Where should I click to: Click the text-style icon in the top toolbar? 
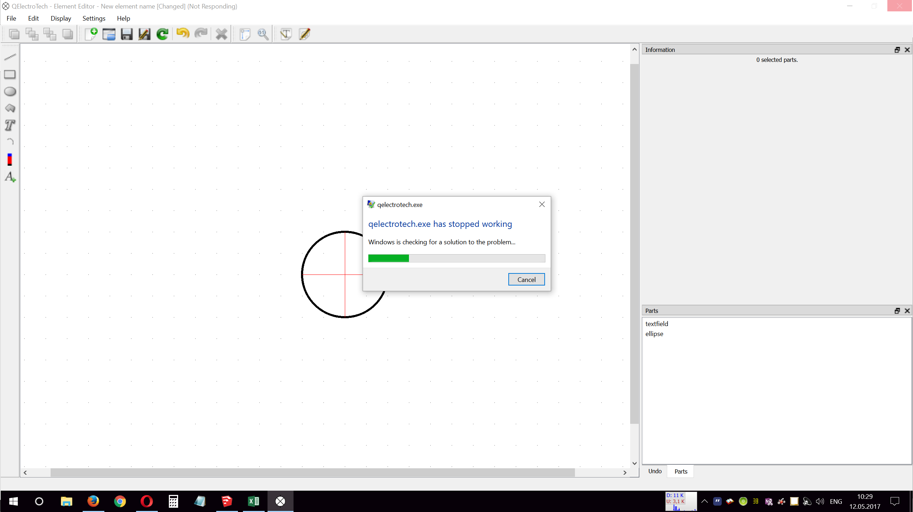[286, 34]
